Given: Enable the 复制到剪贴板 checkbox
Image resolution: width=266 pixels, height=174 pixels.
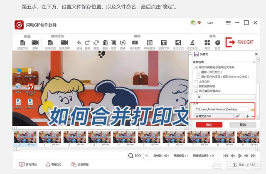Looking at the screenshot, I should [196, 86].
